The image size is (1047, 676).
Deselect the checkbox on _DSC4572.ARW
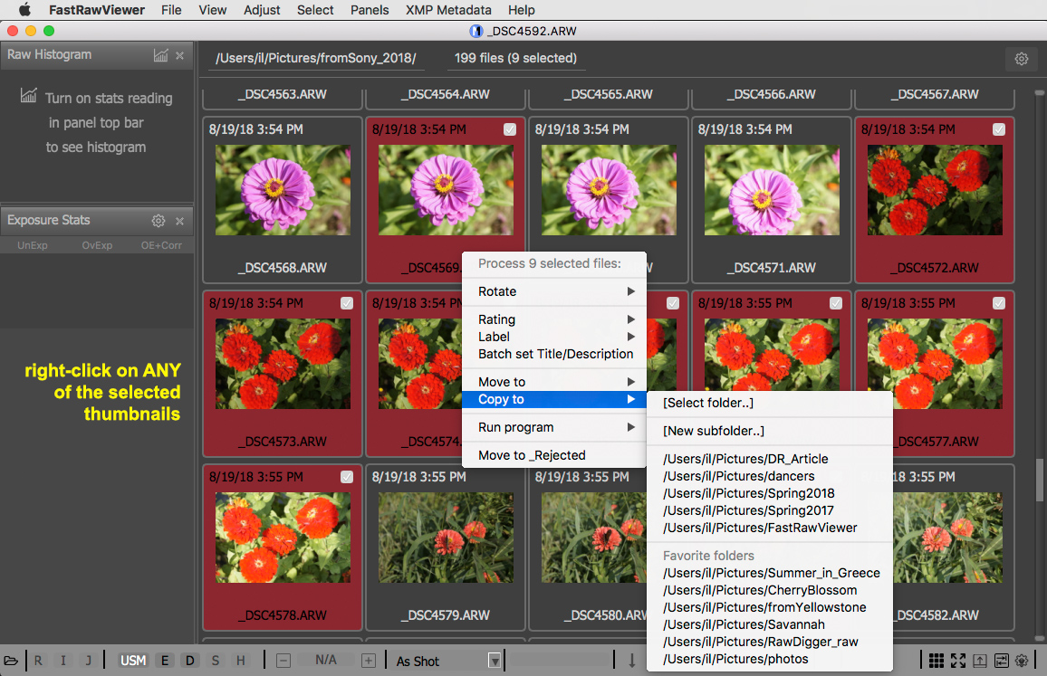point(999,129)
